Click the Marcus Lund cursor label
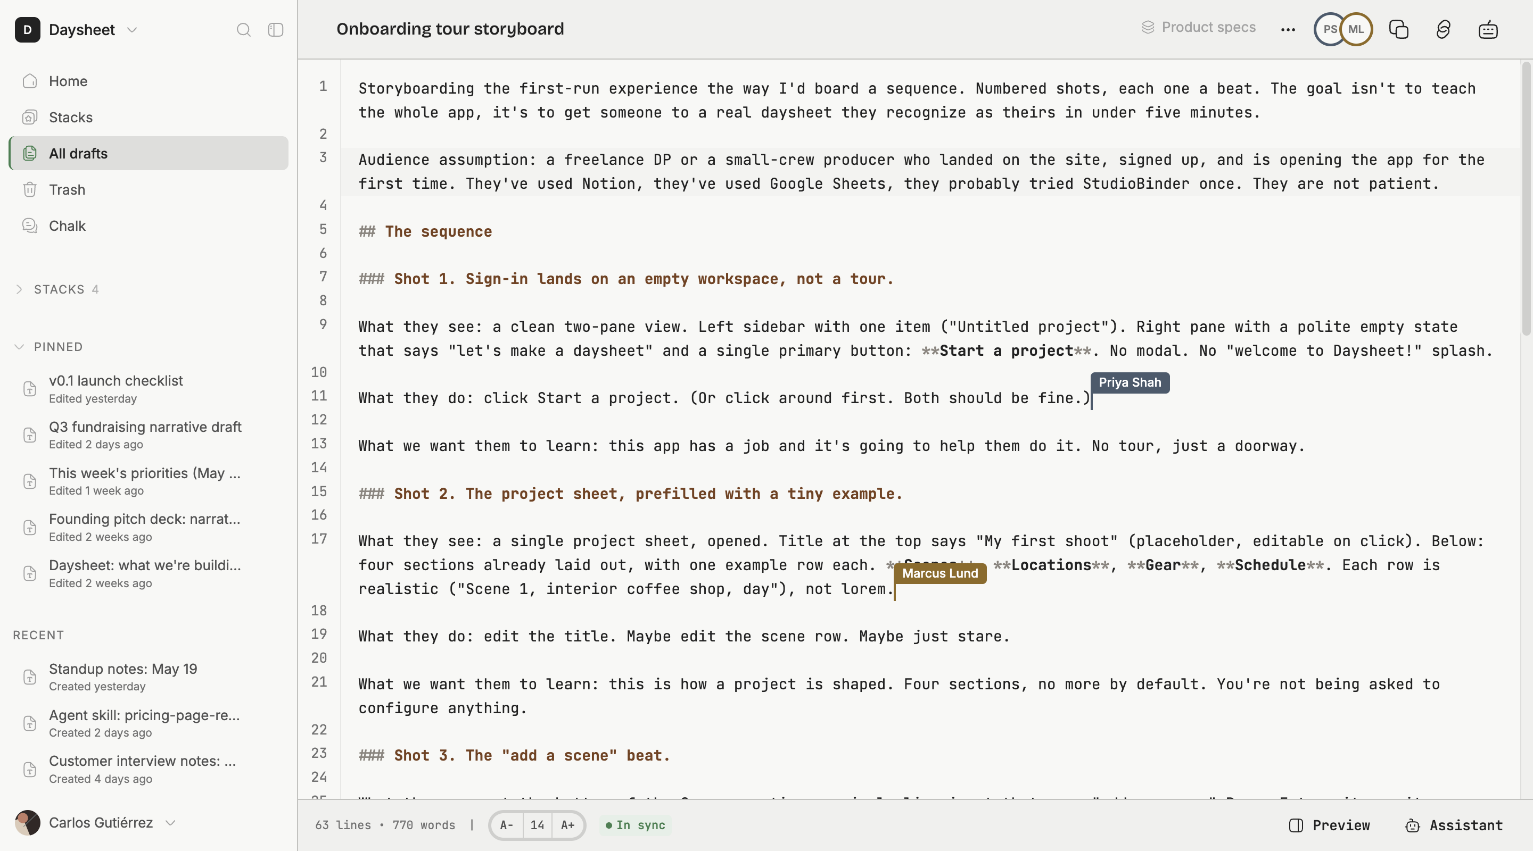 tap(939, 573)
